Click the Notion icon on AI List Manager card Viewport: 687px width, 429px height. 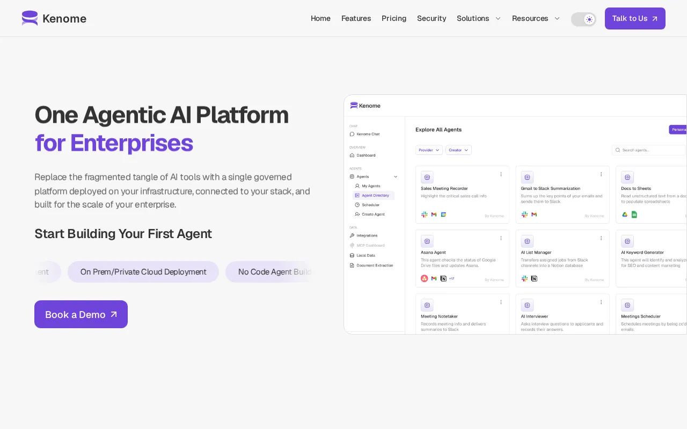[x=534, y=278]
